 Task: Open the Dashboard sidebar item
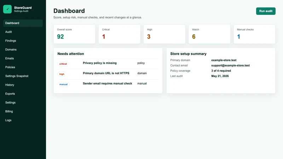tap(23, 23)
